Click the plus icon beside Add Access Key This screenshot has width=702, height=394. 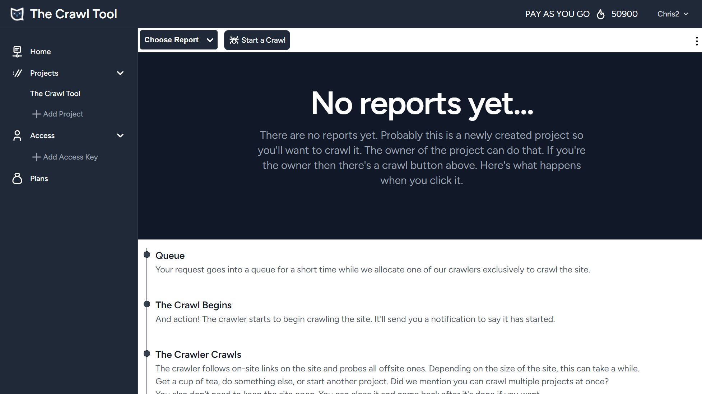coord(36,157)
